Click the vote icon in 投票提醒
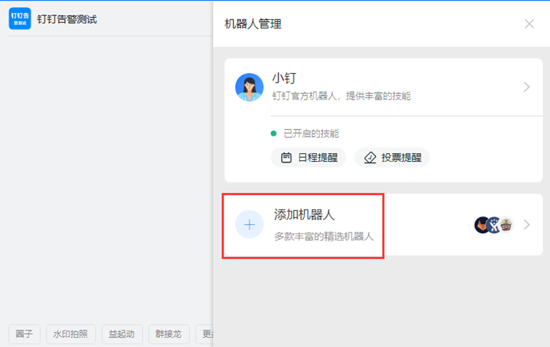The width and height of the screenshot is (550, 347). point(370,157)
